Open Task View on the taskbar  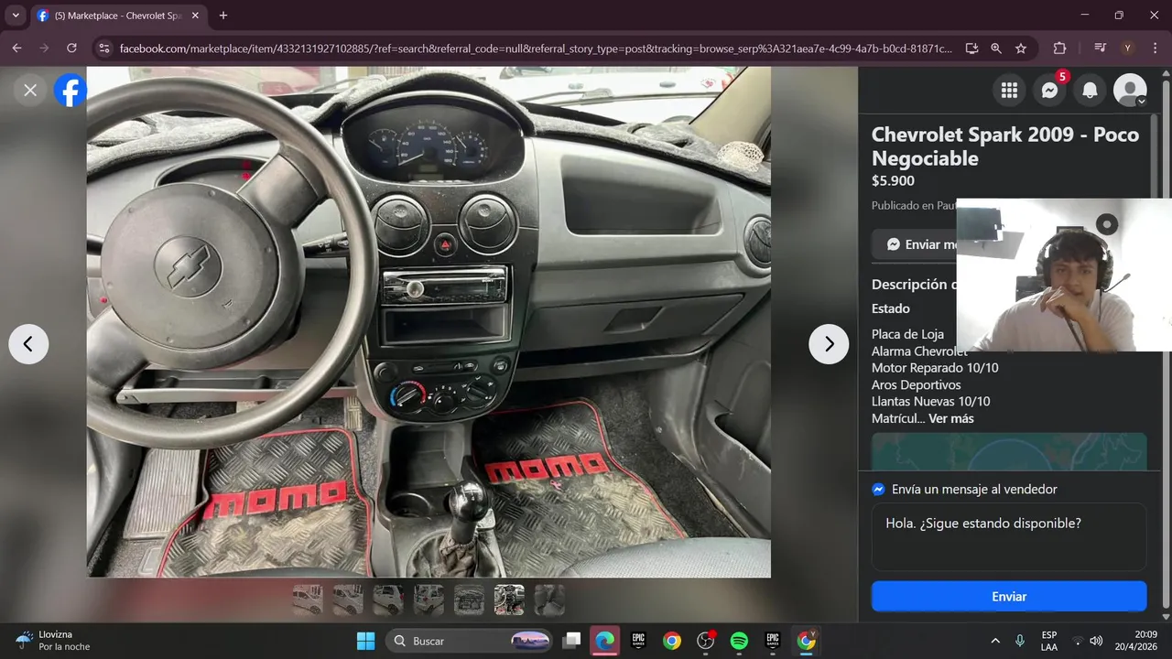[x=571, y=641]
